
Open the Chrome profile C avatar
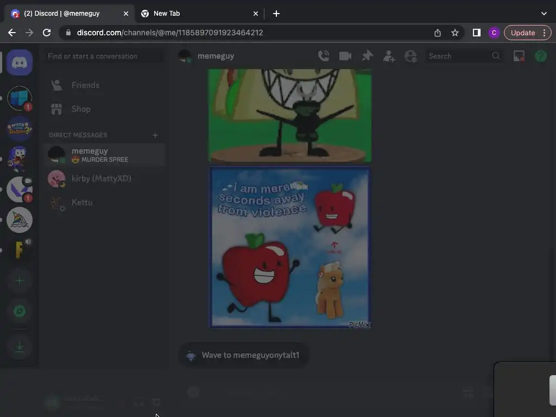[494, 33]
